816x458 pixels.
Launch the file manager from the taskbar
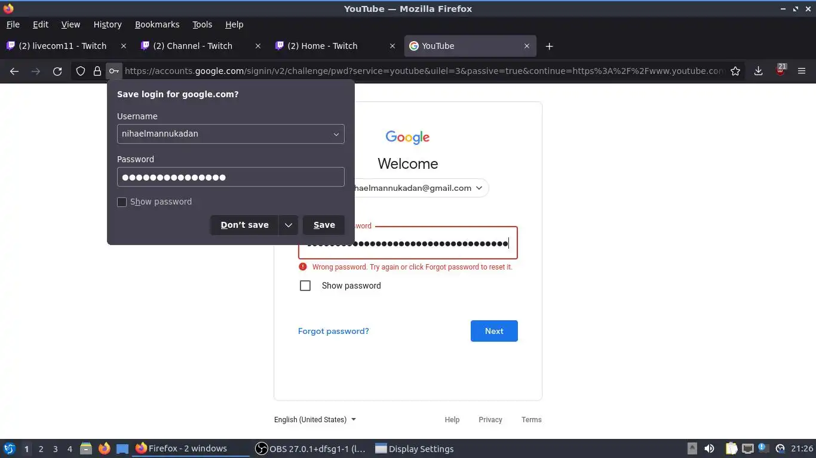click(86, 448)
